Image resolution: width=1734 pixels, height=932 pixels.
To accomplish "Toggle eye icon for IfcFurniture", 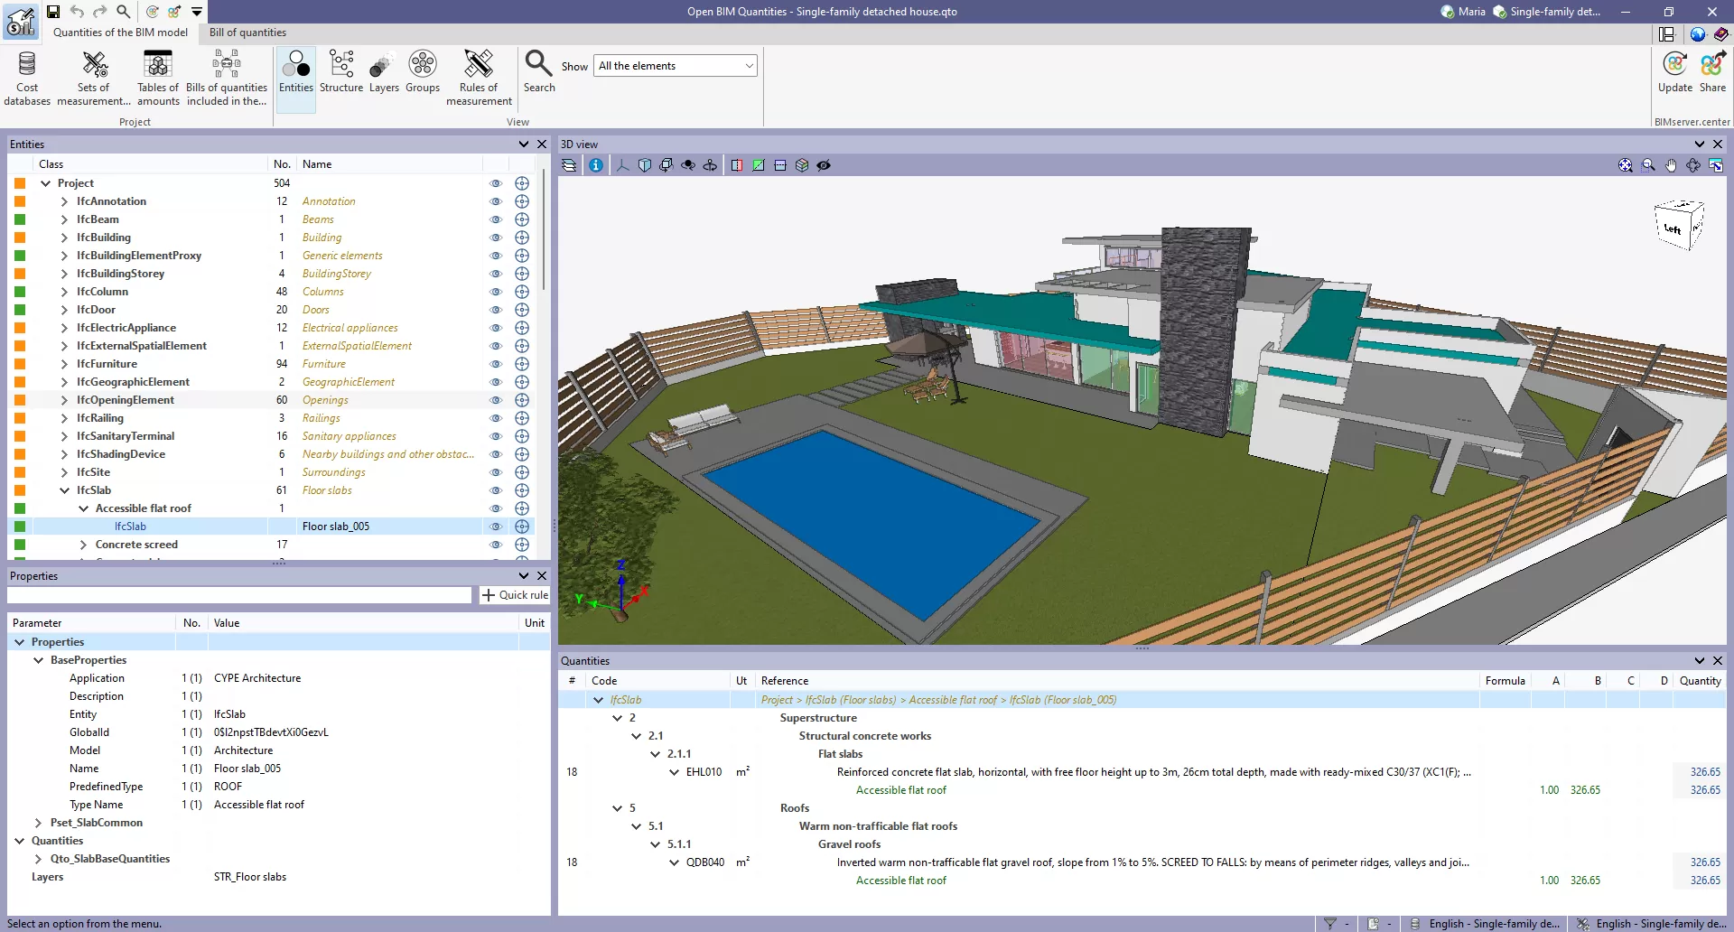I will pyautogui.click(x=495, y=364).
